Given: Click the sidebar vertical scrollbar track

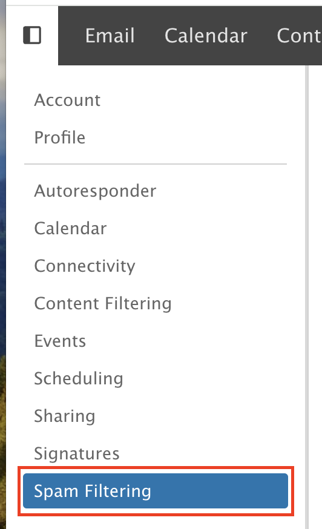Looking at the screenshot, I should 307,297.
